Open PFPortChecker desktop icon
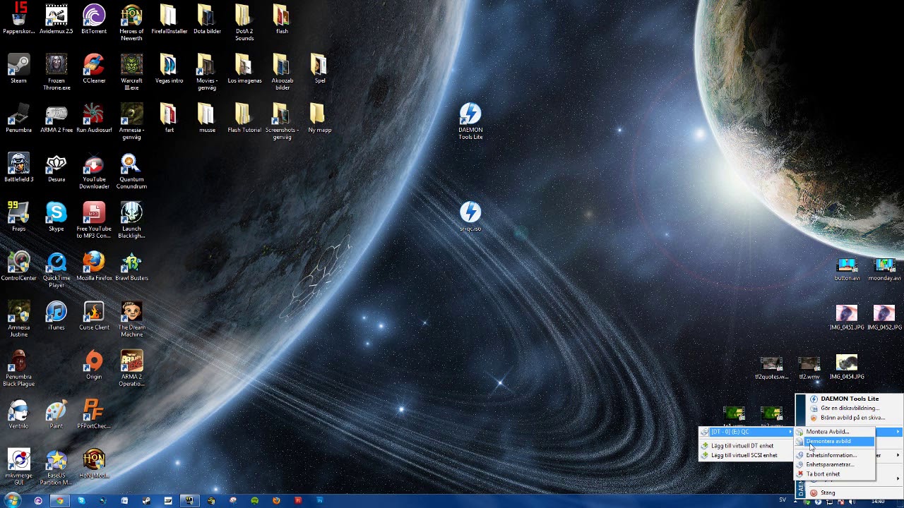 coord(94,414)
